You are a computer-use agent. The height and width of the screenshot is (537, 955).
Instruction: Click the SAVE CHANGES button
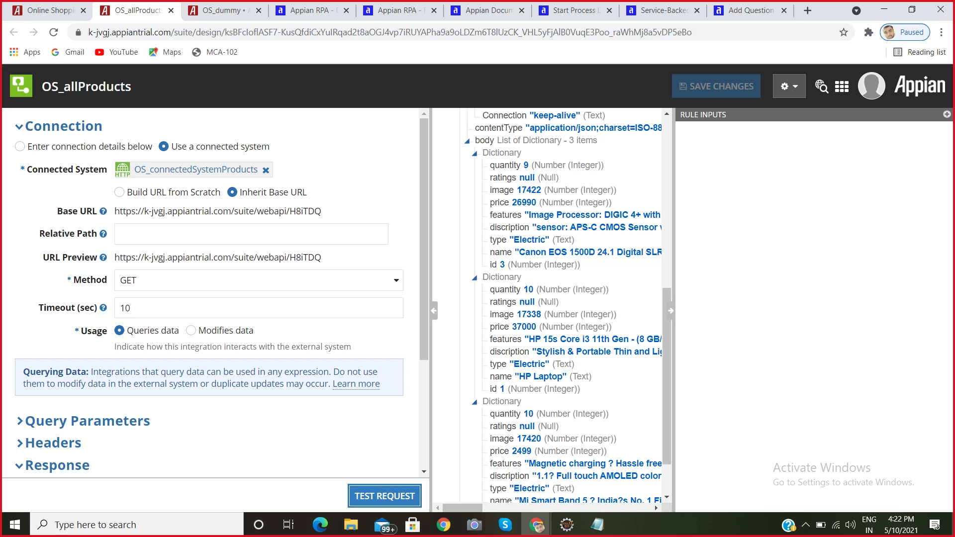716,86
